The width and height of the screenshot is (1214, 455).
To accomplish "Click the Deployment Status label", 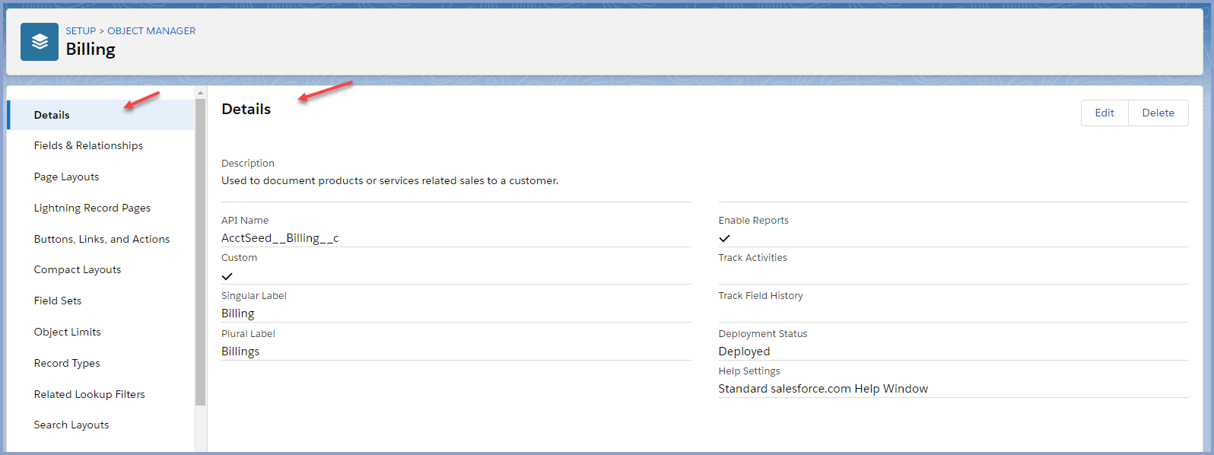I will tap(763, 334).
